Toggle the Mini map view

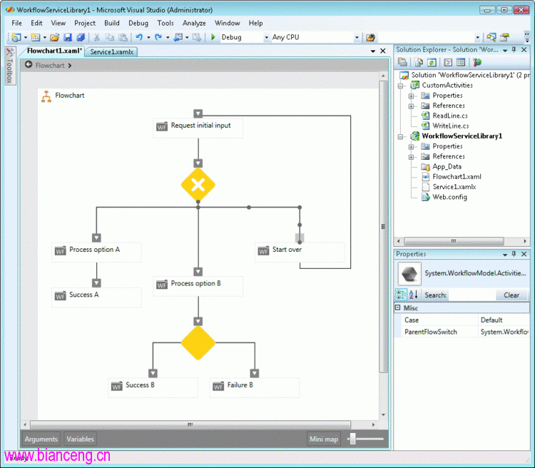tap(323, 439)
